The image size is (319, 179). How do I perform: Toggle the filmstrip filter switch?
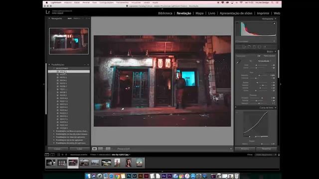coord(279,155)
